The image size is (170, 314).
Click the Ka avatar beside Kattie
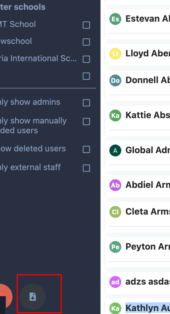115,115
